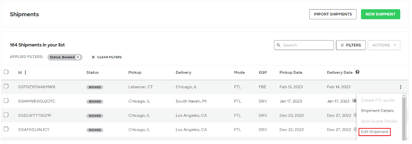Check the box for shipment SGAFKDJJINJCY
This screenshot has height=144, width=412.
(x=6, y=129)
